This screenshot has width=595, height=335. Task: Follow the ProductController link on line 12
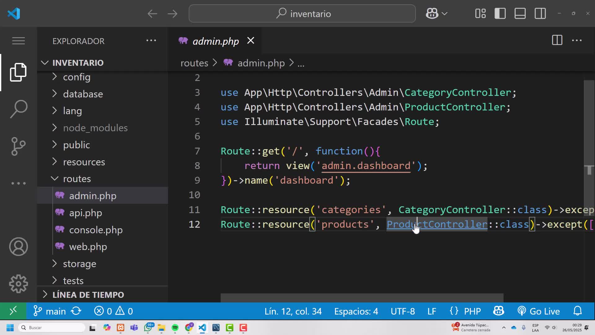coord(437,224)
